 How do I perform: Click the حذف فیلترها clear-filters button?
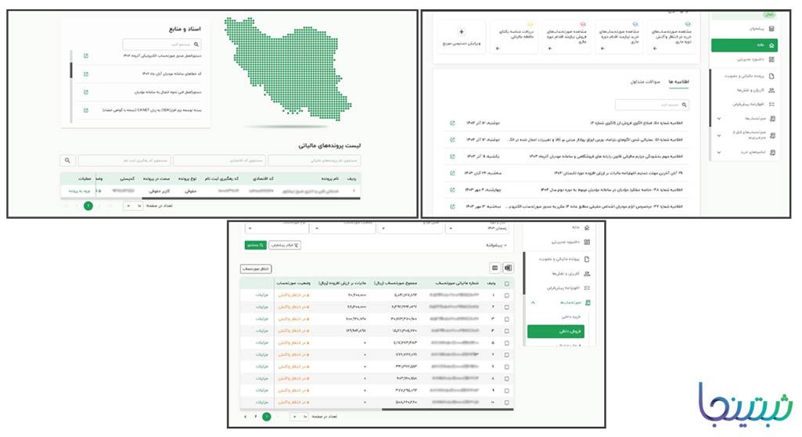[x=284, y=245]
